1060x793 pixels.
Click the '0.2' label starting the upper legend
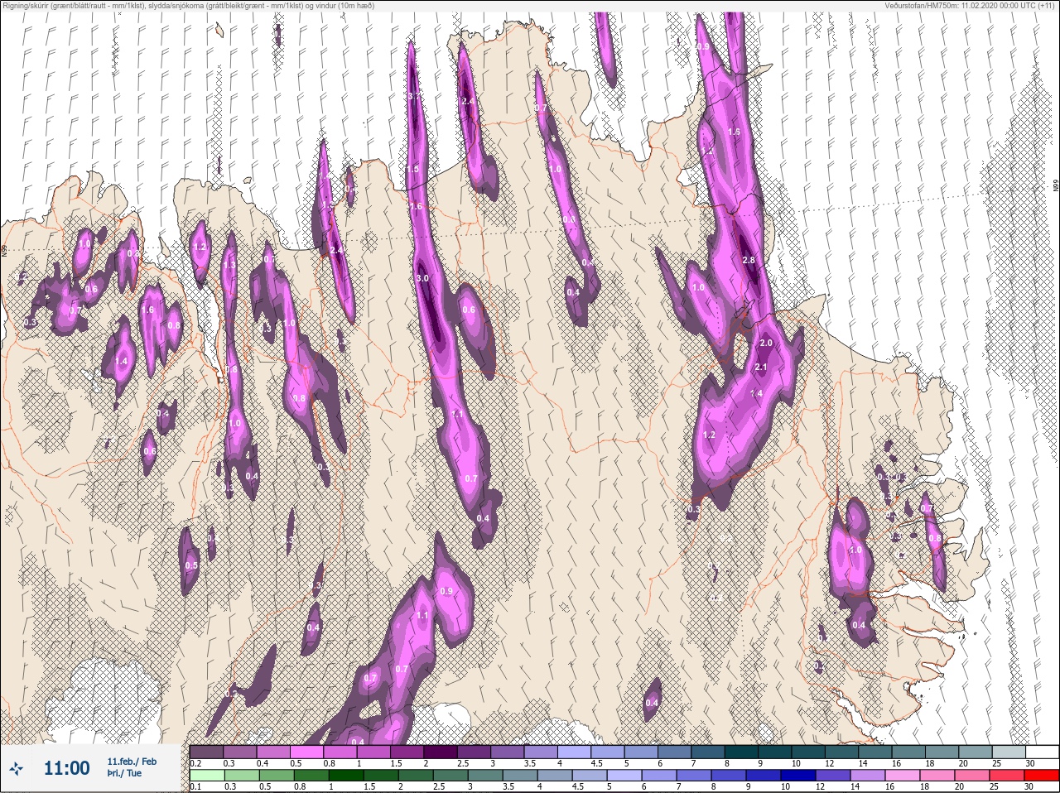tap(196, 763)
